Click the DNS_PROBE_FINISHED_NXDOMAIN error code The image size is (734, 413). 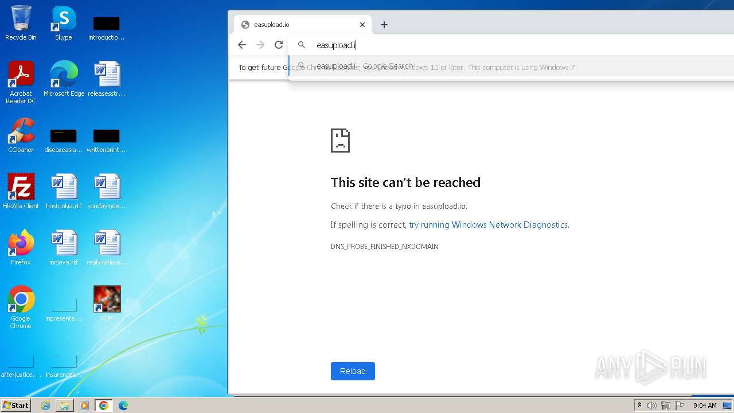tap(384, 247)
